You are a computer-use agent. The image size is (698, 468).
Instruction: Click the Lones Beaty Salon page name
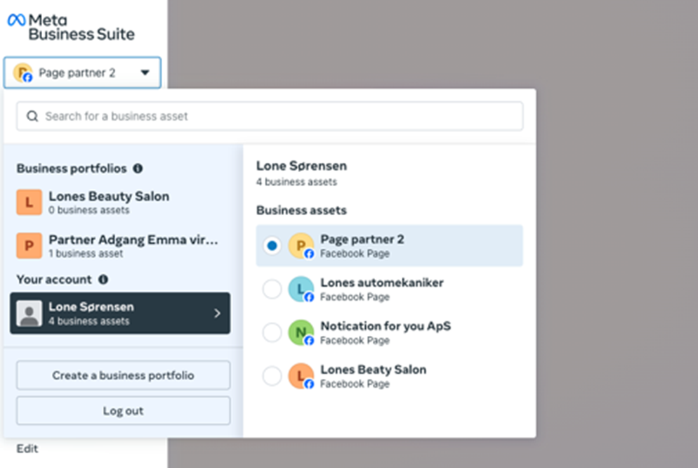[x=374, y=370]
